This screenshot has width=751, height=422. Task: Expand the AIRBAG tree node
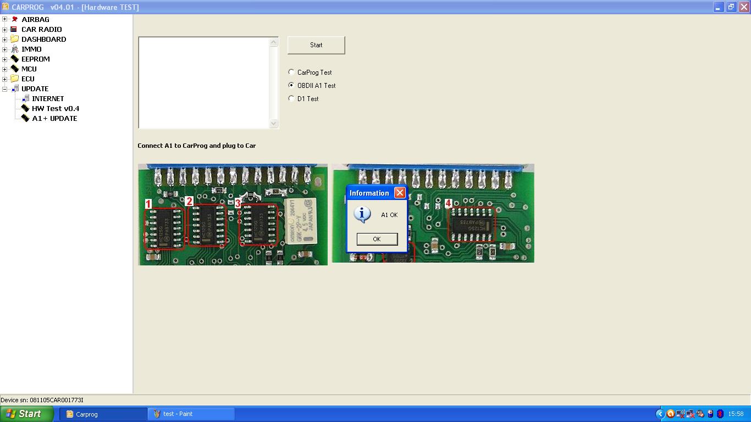pyautogui.click(x=5, y=19)
